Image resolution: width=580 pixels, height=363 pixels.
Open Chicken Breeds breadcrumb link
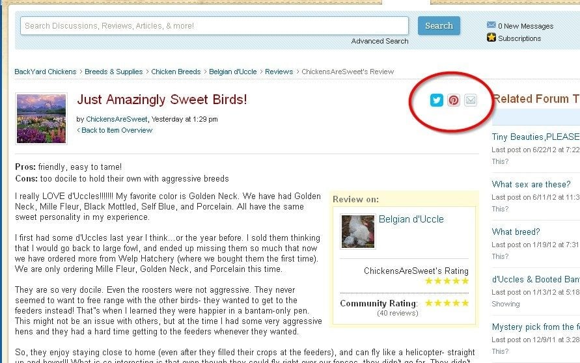(x=176, y=72)
